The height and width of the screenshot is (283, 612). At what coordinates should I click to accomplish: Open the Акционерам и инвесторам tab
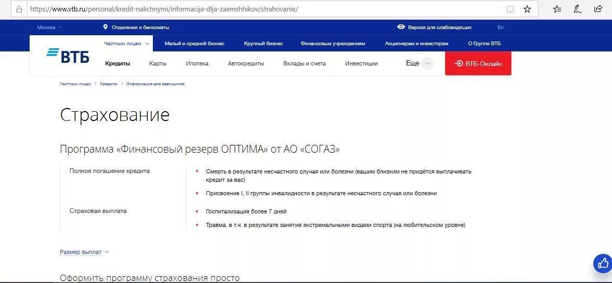click(x=416, y=44)
